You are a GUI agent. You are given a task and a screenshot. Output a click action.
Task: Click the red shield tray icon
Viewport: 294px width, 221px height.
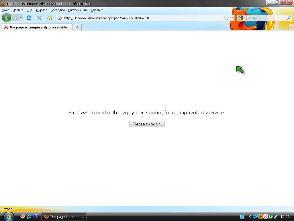click(x=266, y=216)
